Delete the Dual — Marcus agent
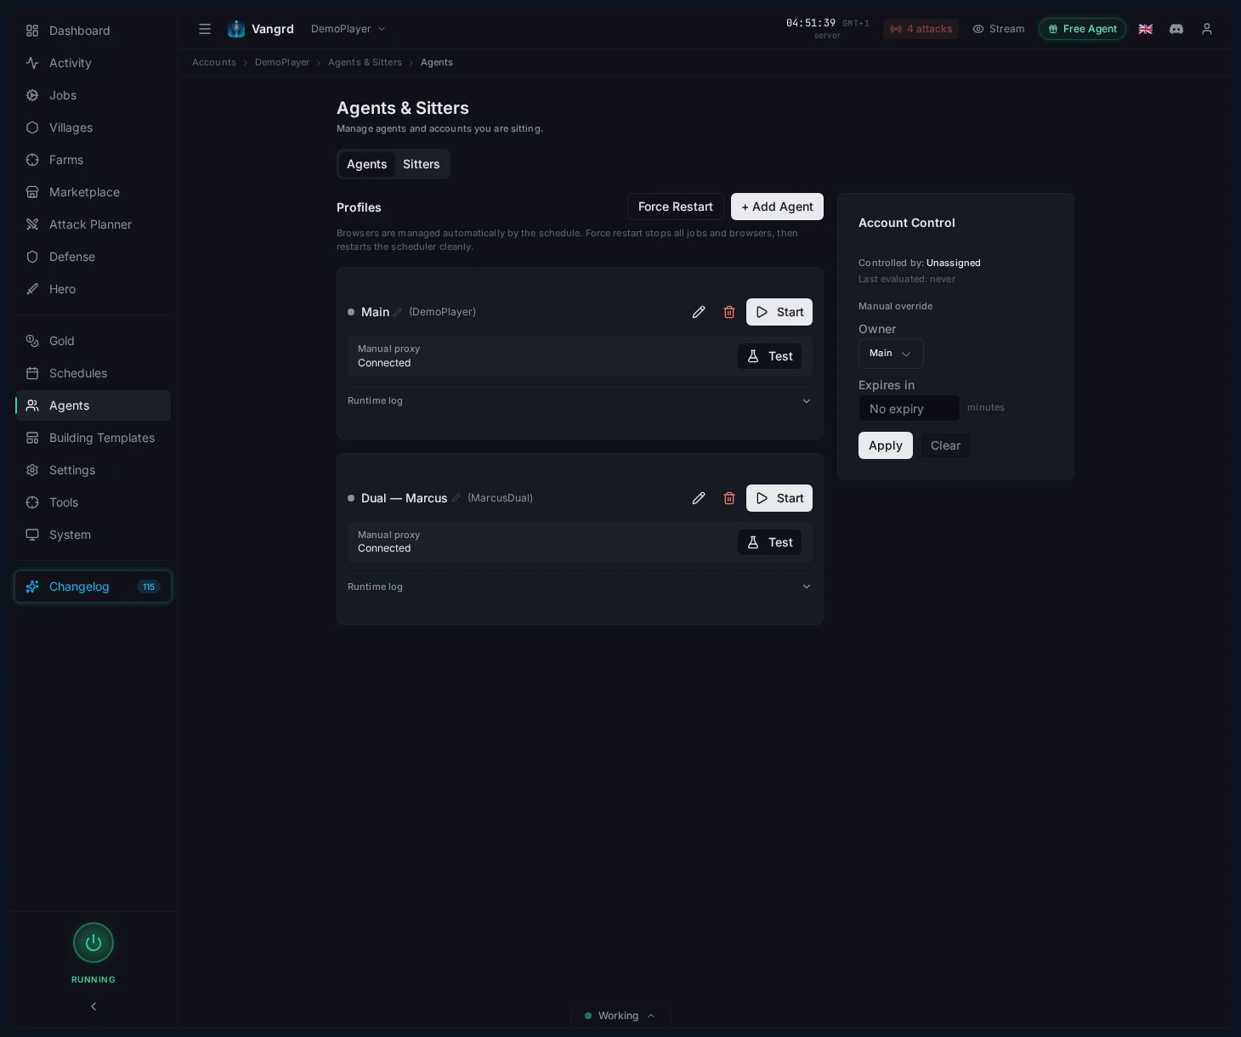This screenshot has height=1037, width=1241. tap(729, 498)
